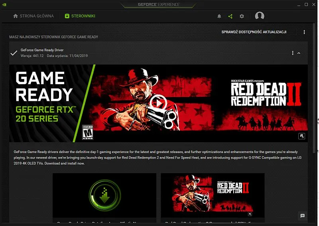Click the vertical scrollbar

coord(314,87)
